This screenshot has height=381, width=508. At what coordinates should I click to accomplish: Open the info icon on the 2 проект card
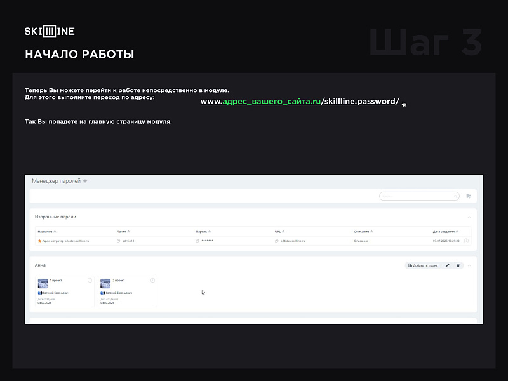(152, 279)
